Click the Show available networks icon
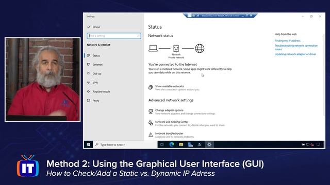330x185 pixels. pos(151,87)
